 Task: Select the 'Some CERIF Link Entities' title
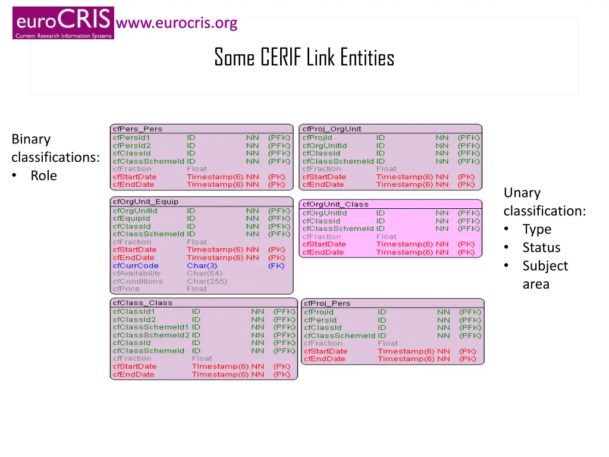304,58
